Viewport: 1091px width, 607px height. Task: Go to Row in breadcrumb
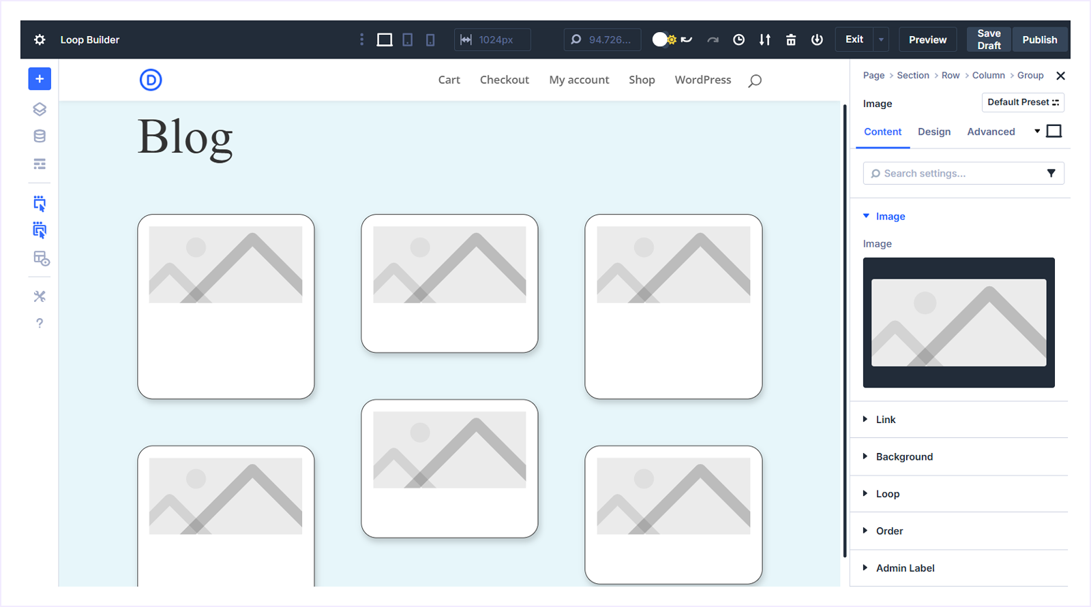click(x=951, y=76)
